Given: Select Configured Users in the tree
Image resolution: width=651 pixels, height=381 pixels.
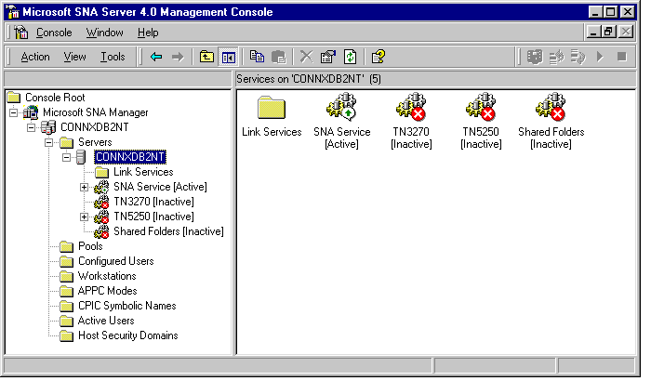Looking at the screenshot, I should tap(115, 261).
